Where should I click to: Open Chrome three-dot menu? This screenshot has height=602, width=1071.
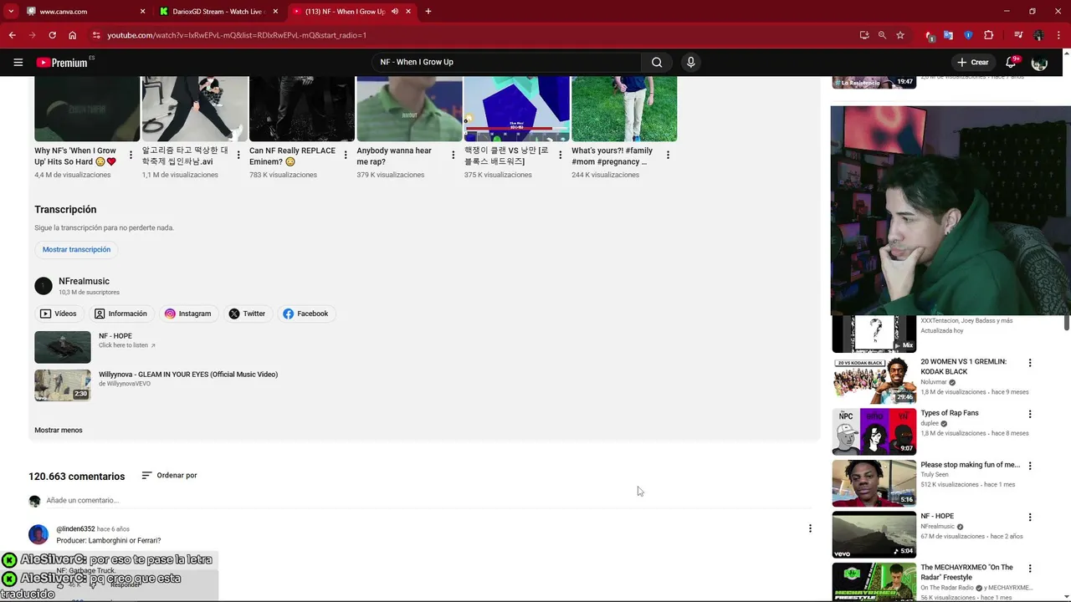click(1058, 35)
